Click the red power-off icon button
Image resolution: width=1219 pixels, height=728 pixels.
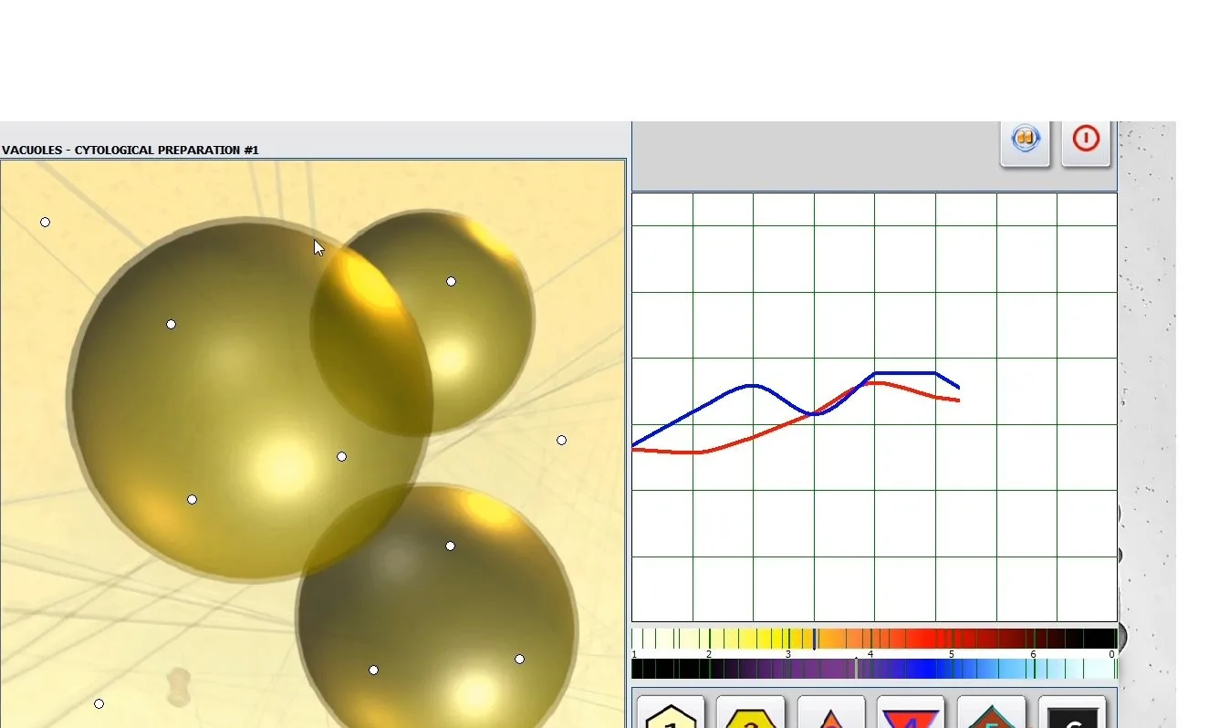(1086, 140)
